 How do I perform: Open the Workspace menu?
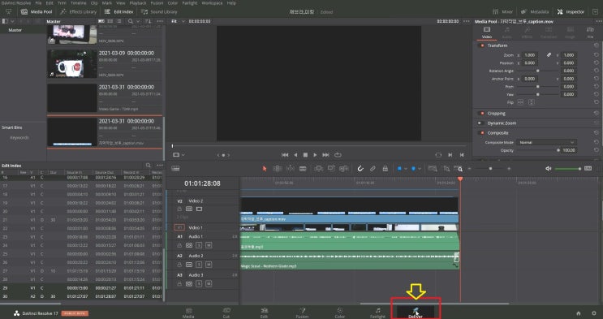[x=213, y=3]
